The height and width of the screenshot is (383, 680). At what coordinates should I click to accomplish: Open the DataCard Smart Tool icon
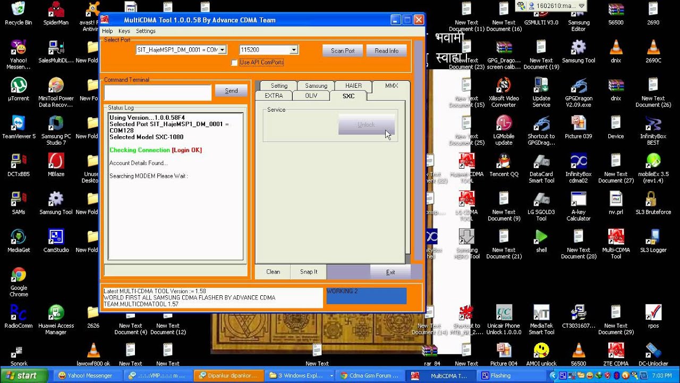coord(541,168)
